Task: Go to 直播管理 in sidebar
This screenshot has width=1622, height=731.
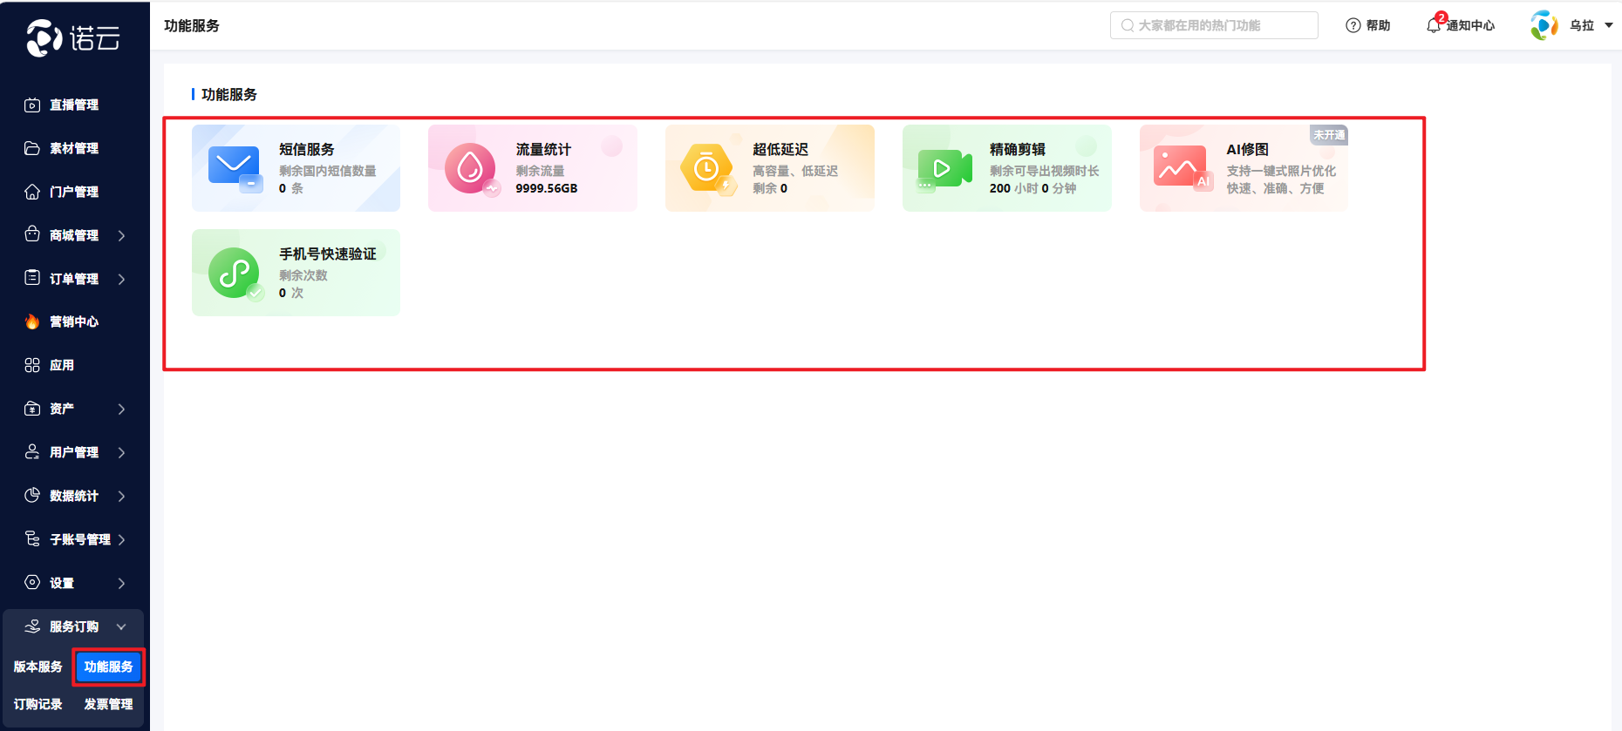Action: pyautogui.click(x=73, y=105)
